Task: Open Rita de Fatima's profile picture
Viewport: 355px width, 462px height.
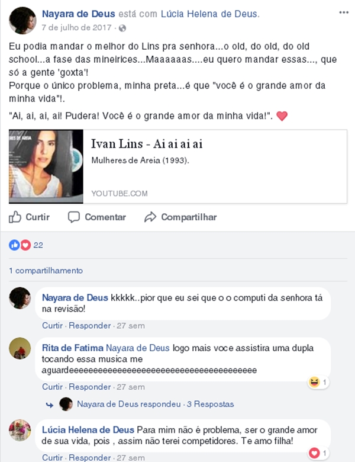Action: coord(20,348)
